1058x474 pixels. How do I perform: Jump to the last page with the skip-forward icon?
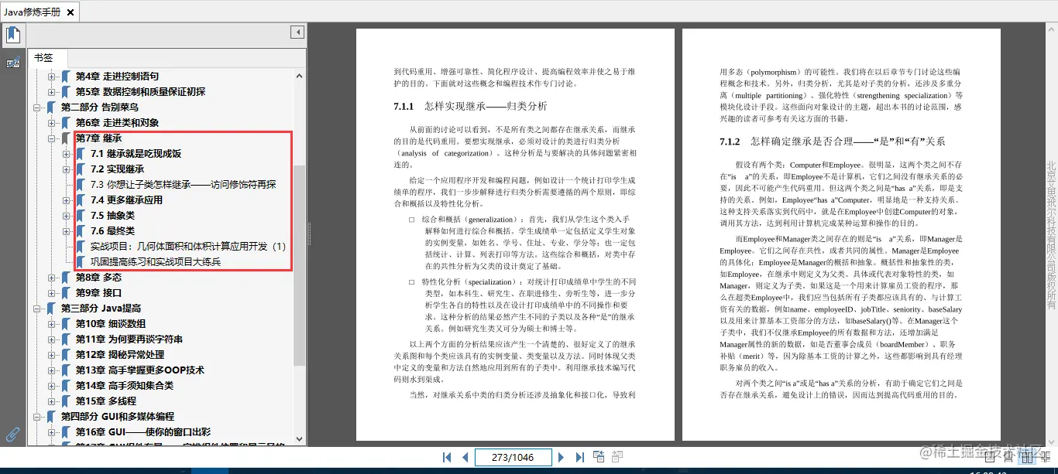coord(580,457)
